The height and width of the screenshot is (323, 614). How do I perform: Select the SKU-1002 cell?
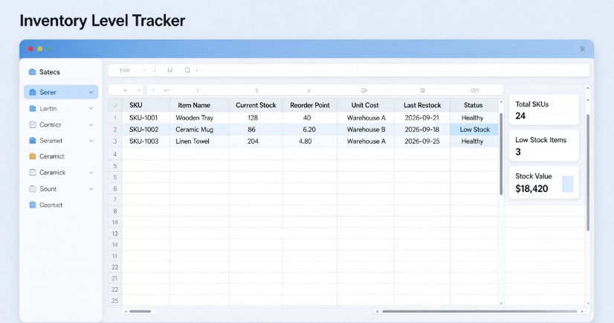[146, 129]
